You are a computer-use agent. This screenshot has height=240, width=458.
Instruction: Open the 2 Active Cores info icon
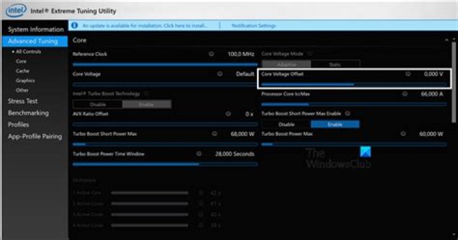(201, 204)
